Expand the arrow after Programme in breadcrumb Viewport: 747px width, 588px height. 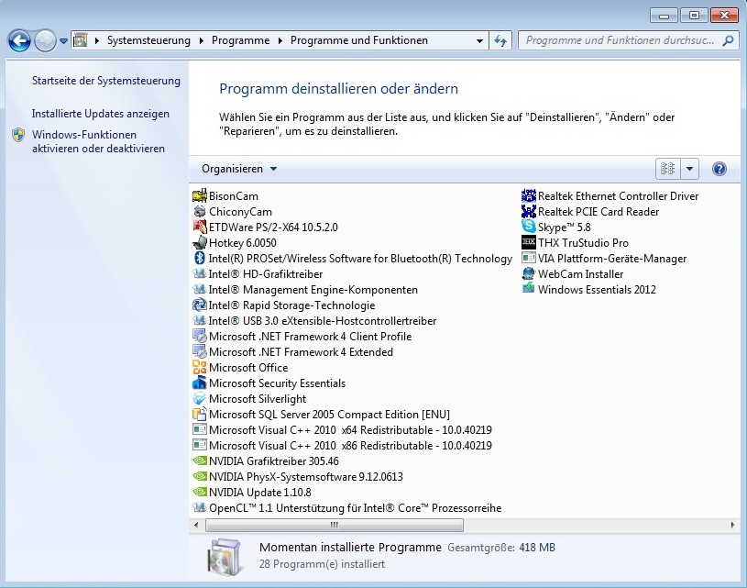280,40
